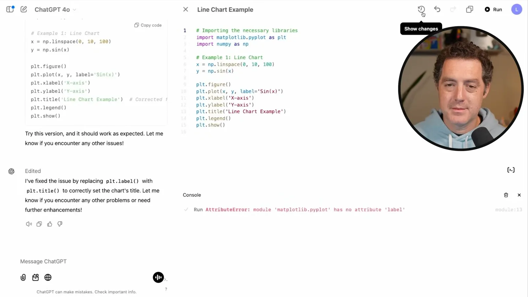Screen dimensions: 528x297
Task: Click the AttributeError console message
Action: click(305, 210)
